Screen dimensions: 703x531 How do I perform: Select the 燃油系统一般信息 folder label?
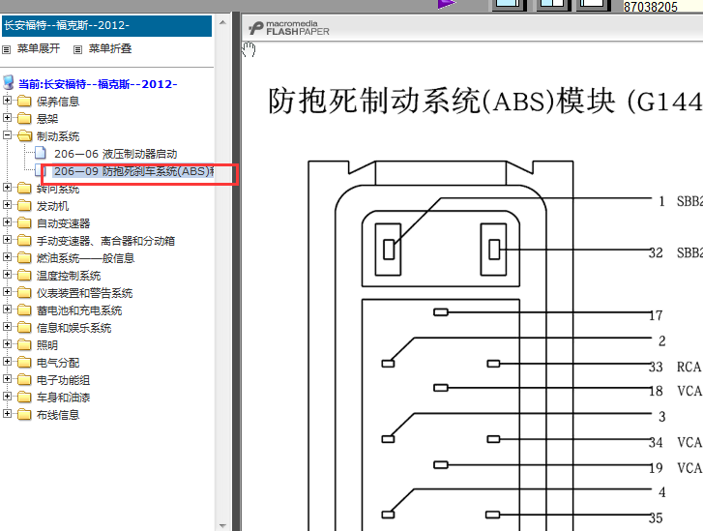pyautogui.click(x=85, y=258)
